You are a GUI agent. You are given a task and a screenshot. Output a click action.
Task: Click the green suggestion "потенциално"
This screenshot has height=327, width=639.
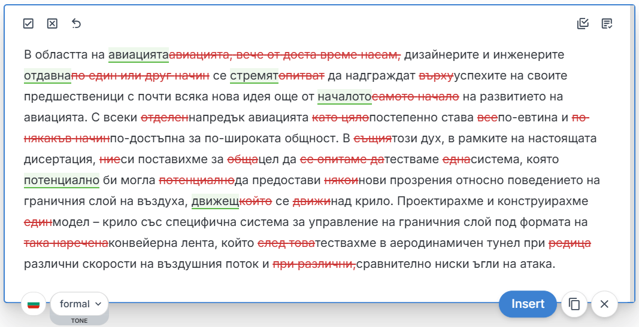click(61, 181)
